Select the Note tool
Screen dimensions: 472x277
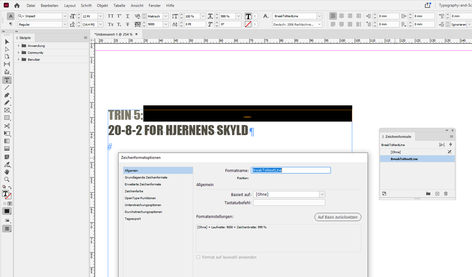7,157
